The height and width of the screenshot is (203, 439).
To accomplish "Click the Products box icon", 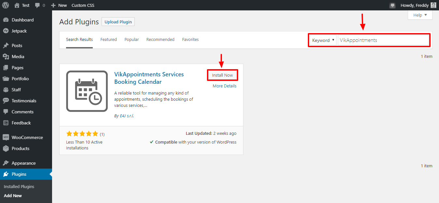I will tap(6, 148).
